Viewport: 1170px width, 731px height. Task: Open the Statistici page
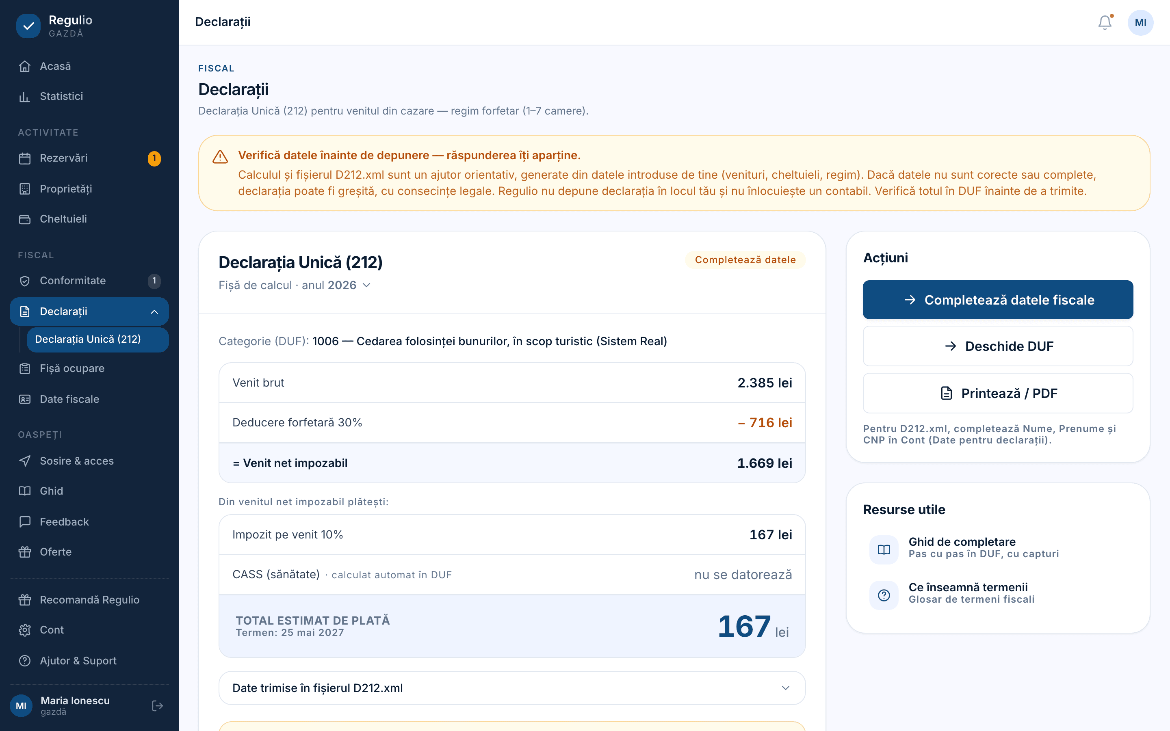89,97
